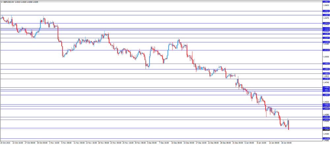Click the 1.5200 horizontal line label
This screenshot has height=145, width=330.
click(326, 42)
